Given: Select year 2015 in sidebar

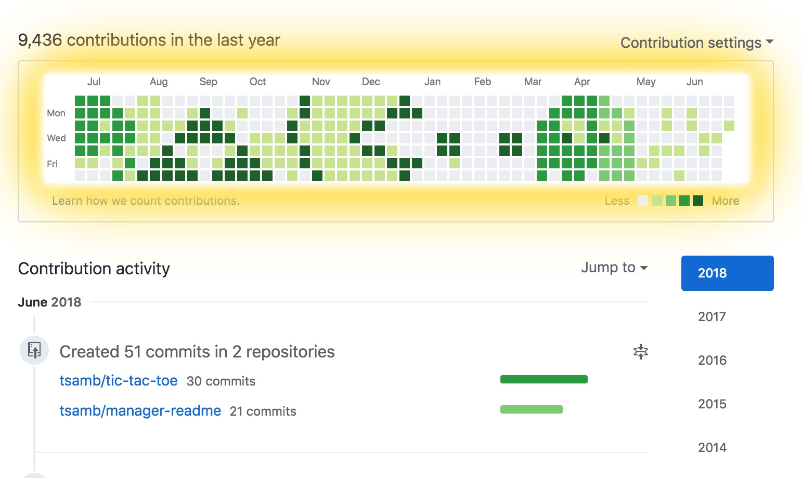Looking at the screenshot, I should tap(712, 404).
